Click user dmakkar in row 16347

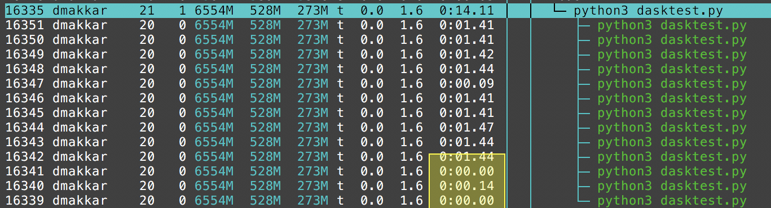[80, 84]
